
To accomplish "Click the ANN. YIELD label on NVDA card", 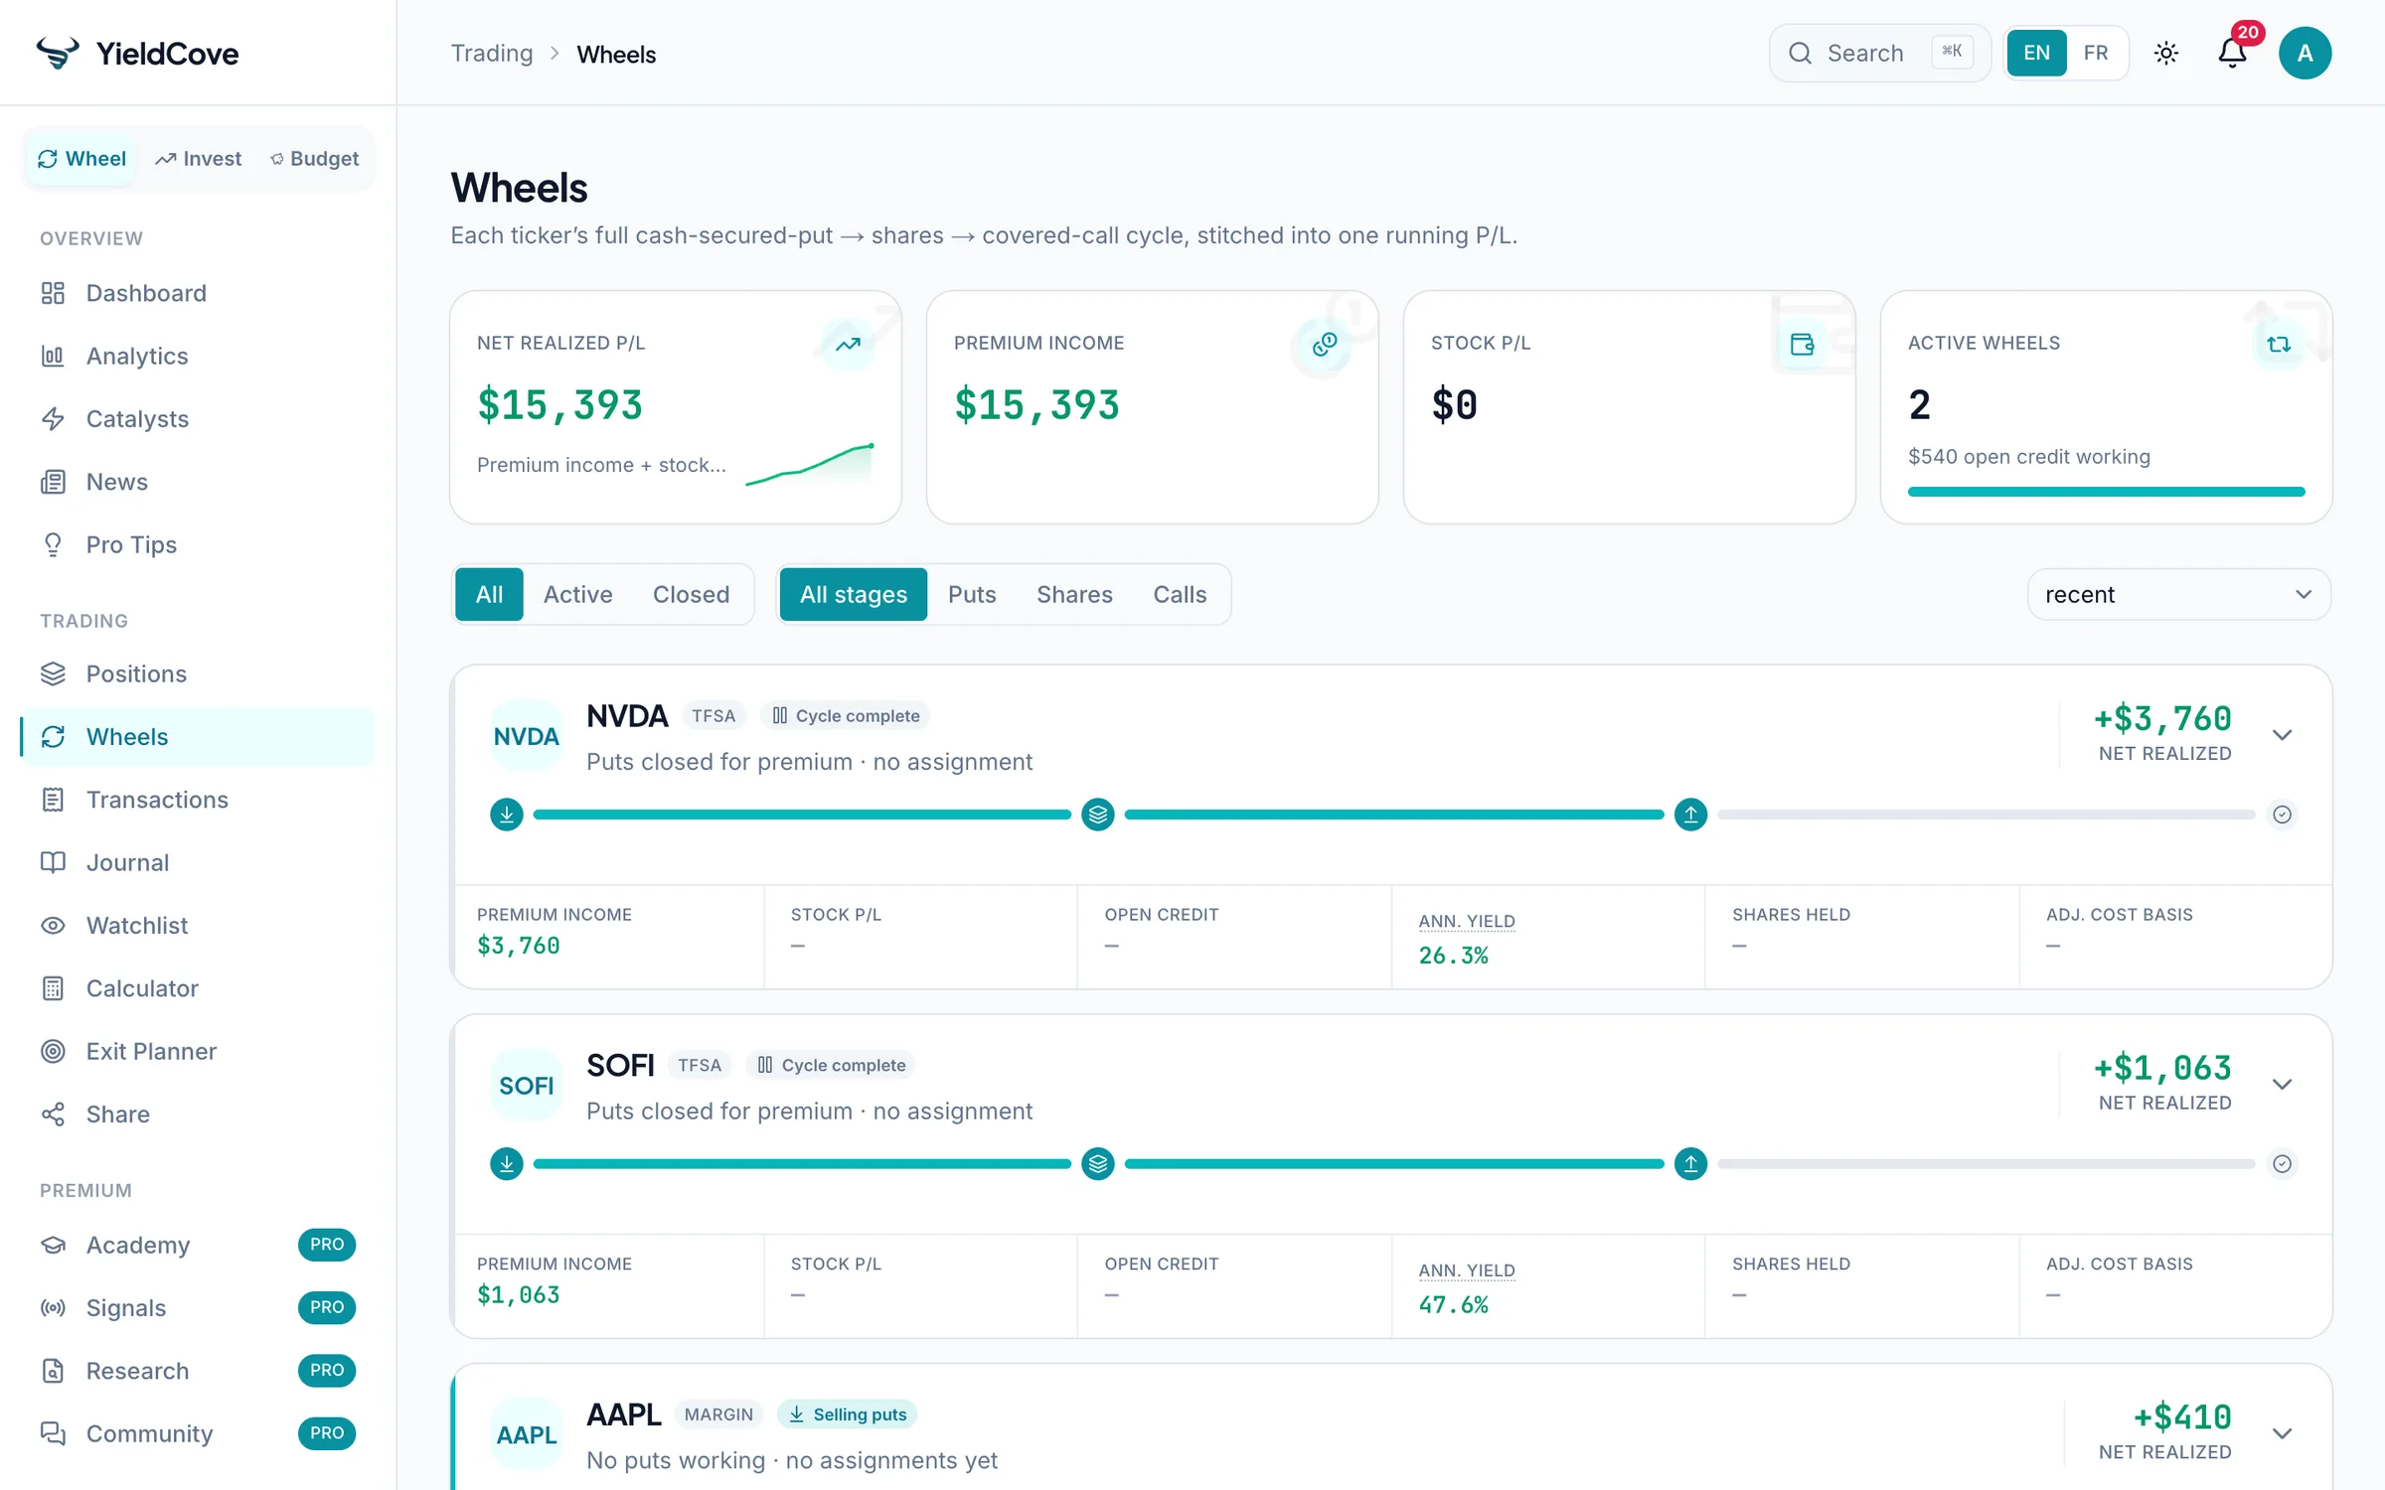I will (x=1467, y=921).
